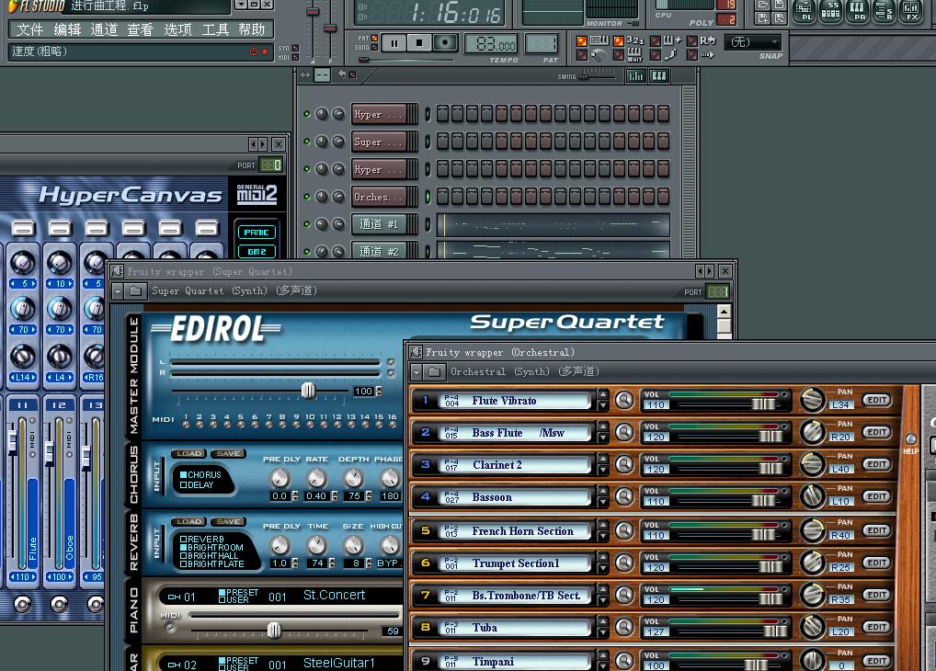Open the Playlist (PL) window
The image size is (936, 671).
tap(805, 11)
